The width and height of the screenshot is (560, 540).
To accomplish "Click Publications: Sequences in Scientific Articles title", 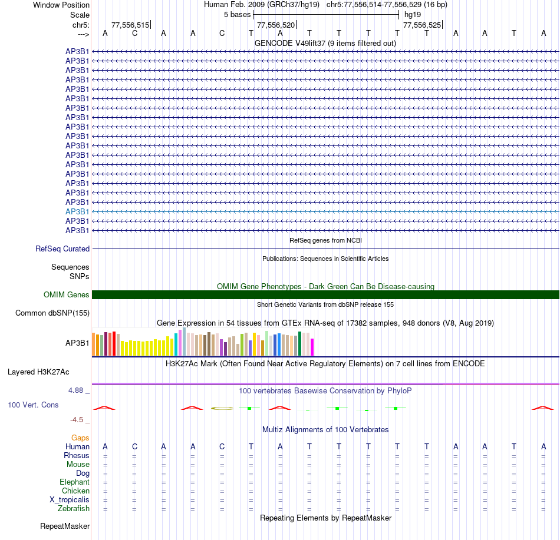I will click(x=325, y=259).
